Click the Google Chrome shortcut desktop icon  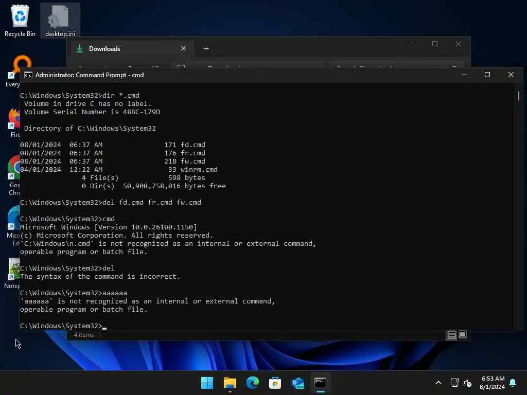14,175
